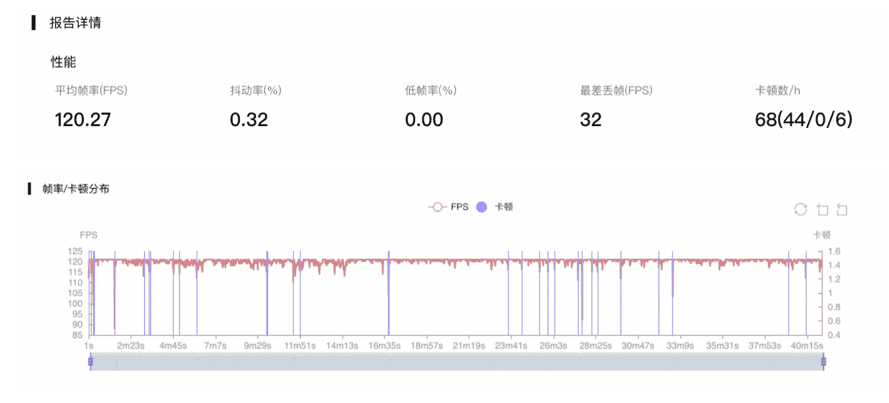Click the middle of the data zoom bar
Image resolution: width=889 pixels, height=403 pixels.
(x=457, y=362)
